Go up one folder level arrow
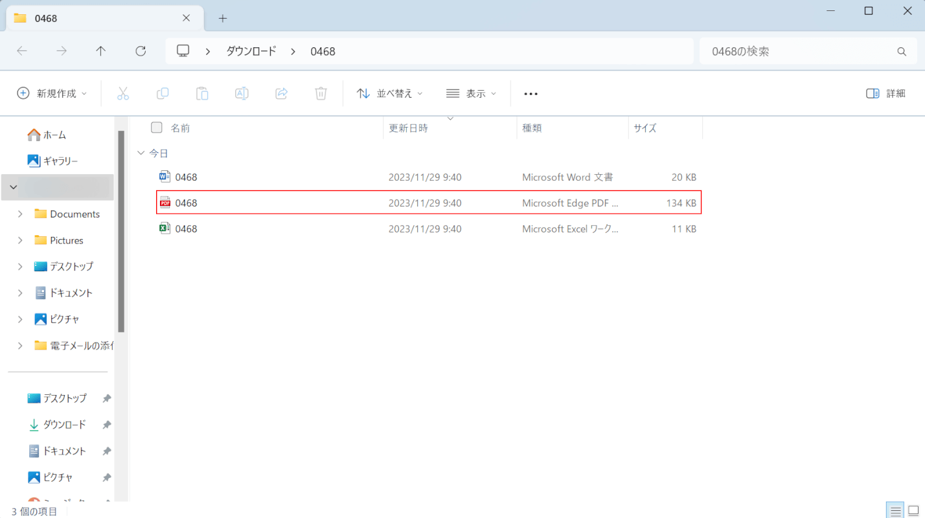925x518 pixels. [101, 51]
